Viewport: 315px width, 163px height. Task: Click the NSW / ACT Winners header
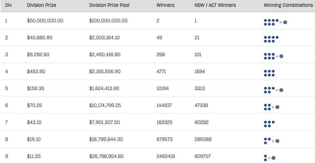215,5
